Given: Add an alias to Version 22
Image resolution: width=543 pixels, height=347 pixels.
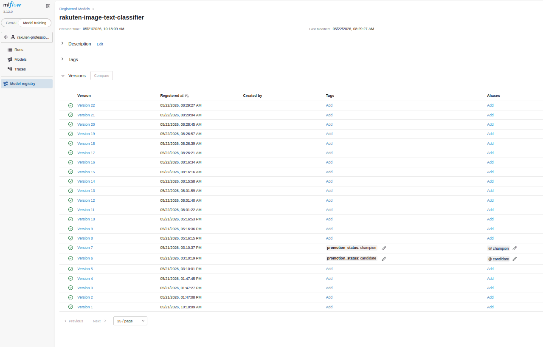Looking at the screenshot, I should [490, 105].
